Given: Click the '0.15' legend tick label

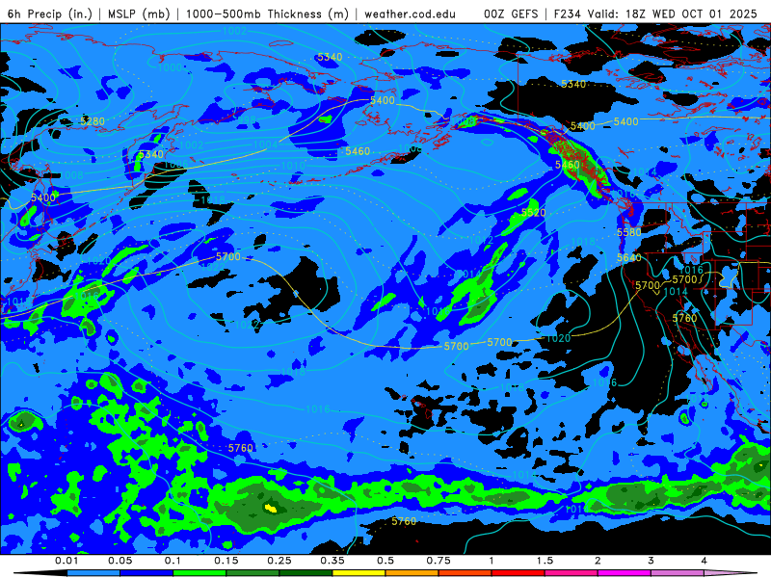Looking at the screenshot, I should 226,561.
